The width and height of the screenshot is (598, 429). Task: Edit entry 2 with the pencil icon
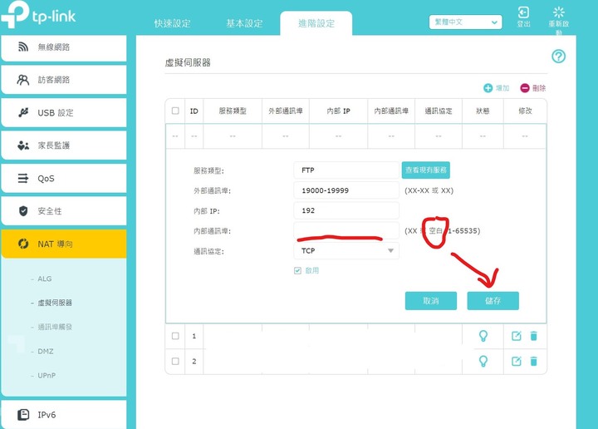click(516, 361)
